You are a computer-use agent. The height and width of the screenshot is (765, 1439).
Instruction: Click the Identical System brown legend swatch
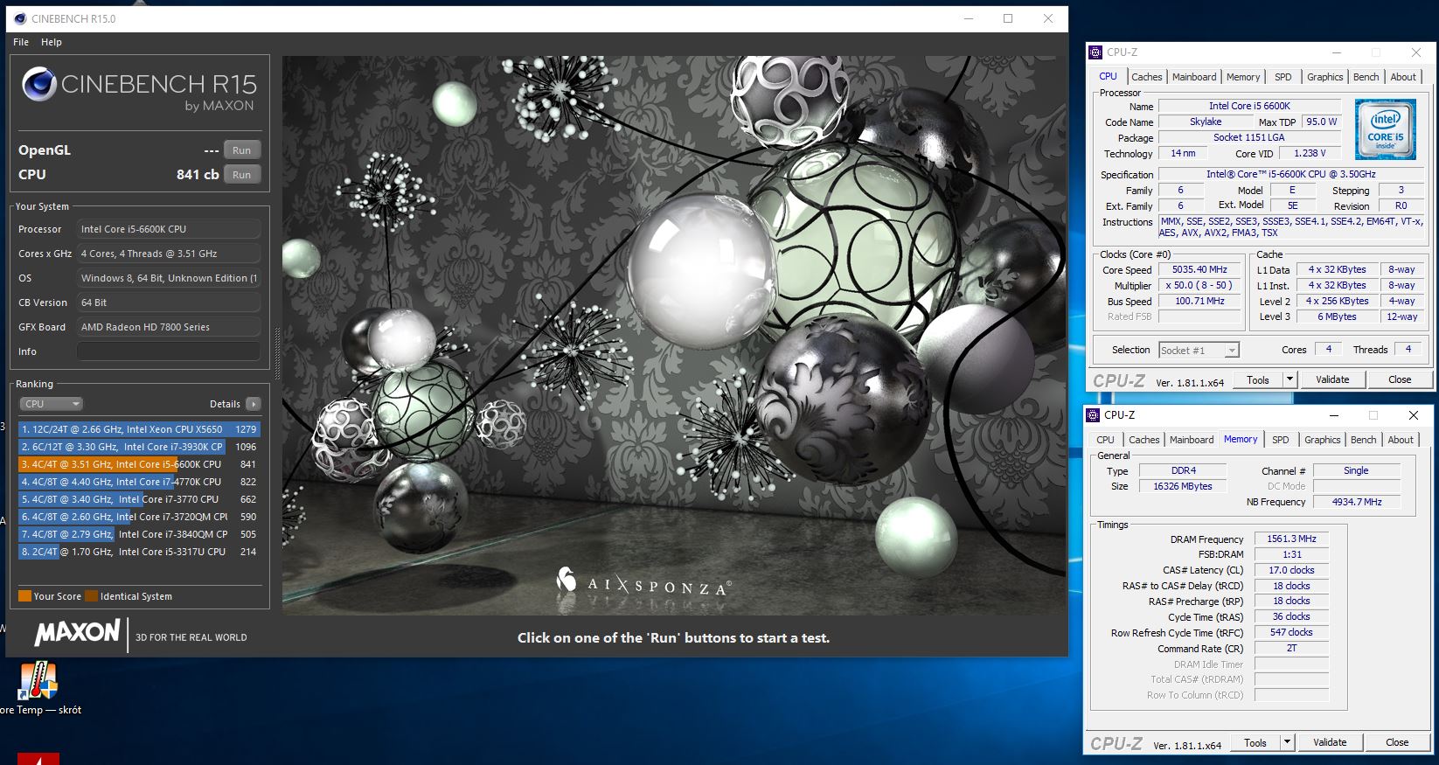click(92, 596)
